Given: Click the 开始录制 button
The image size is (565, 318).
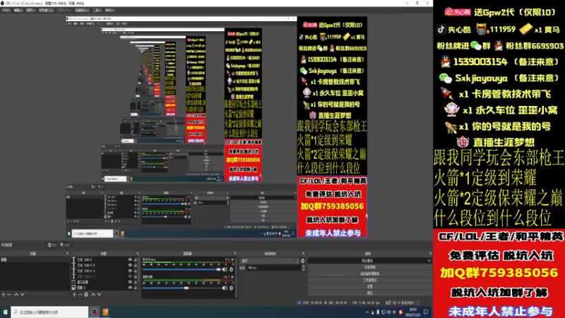Looking at the screenshot, I should pyautogui.click(x=369, y=267).
